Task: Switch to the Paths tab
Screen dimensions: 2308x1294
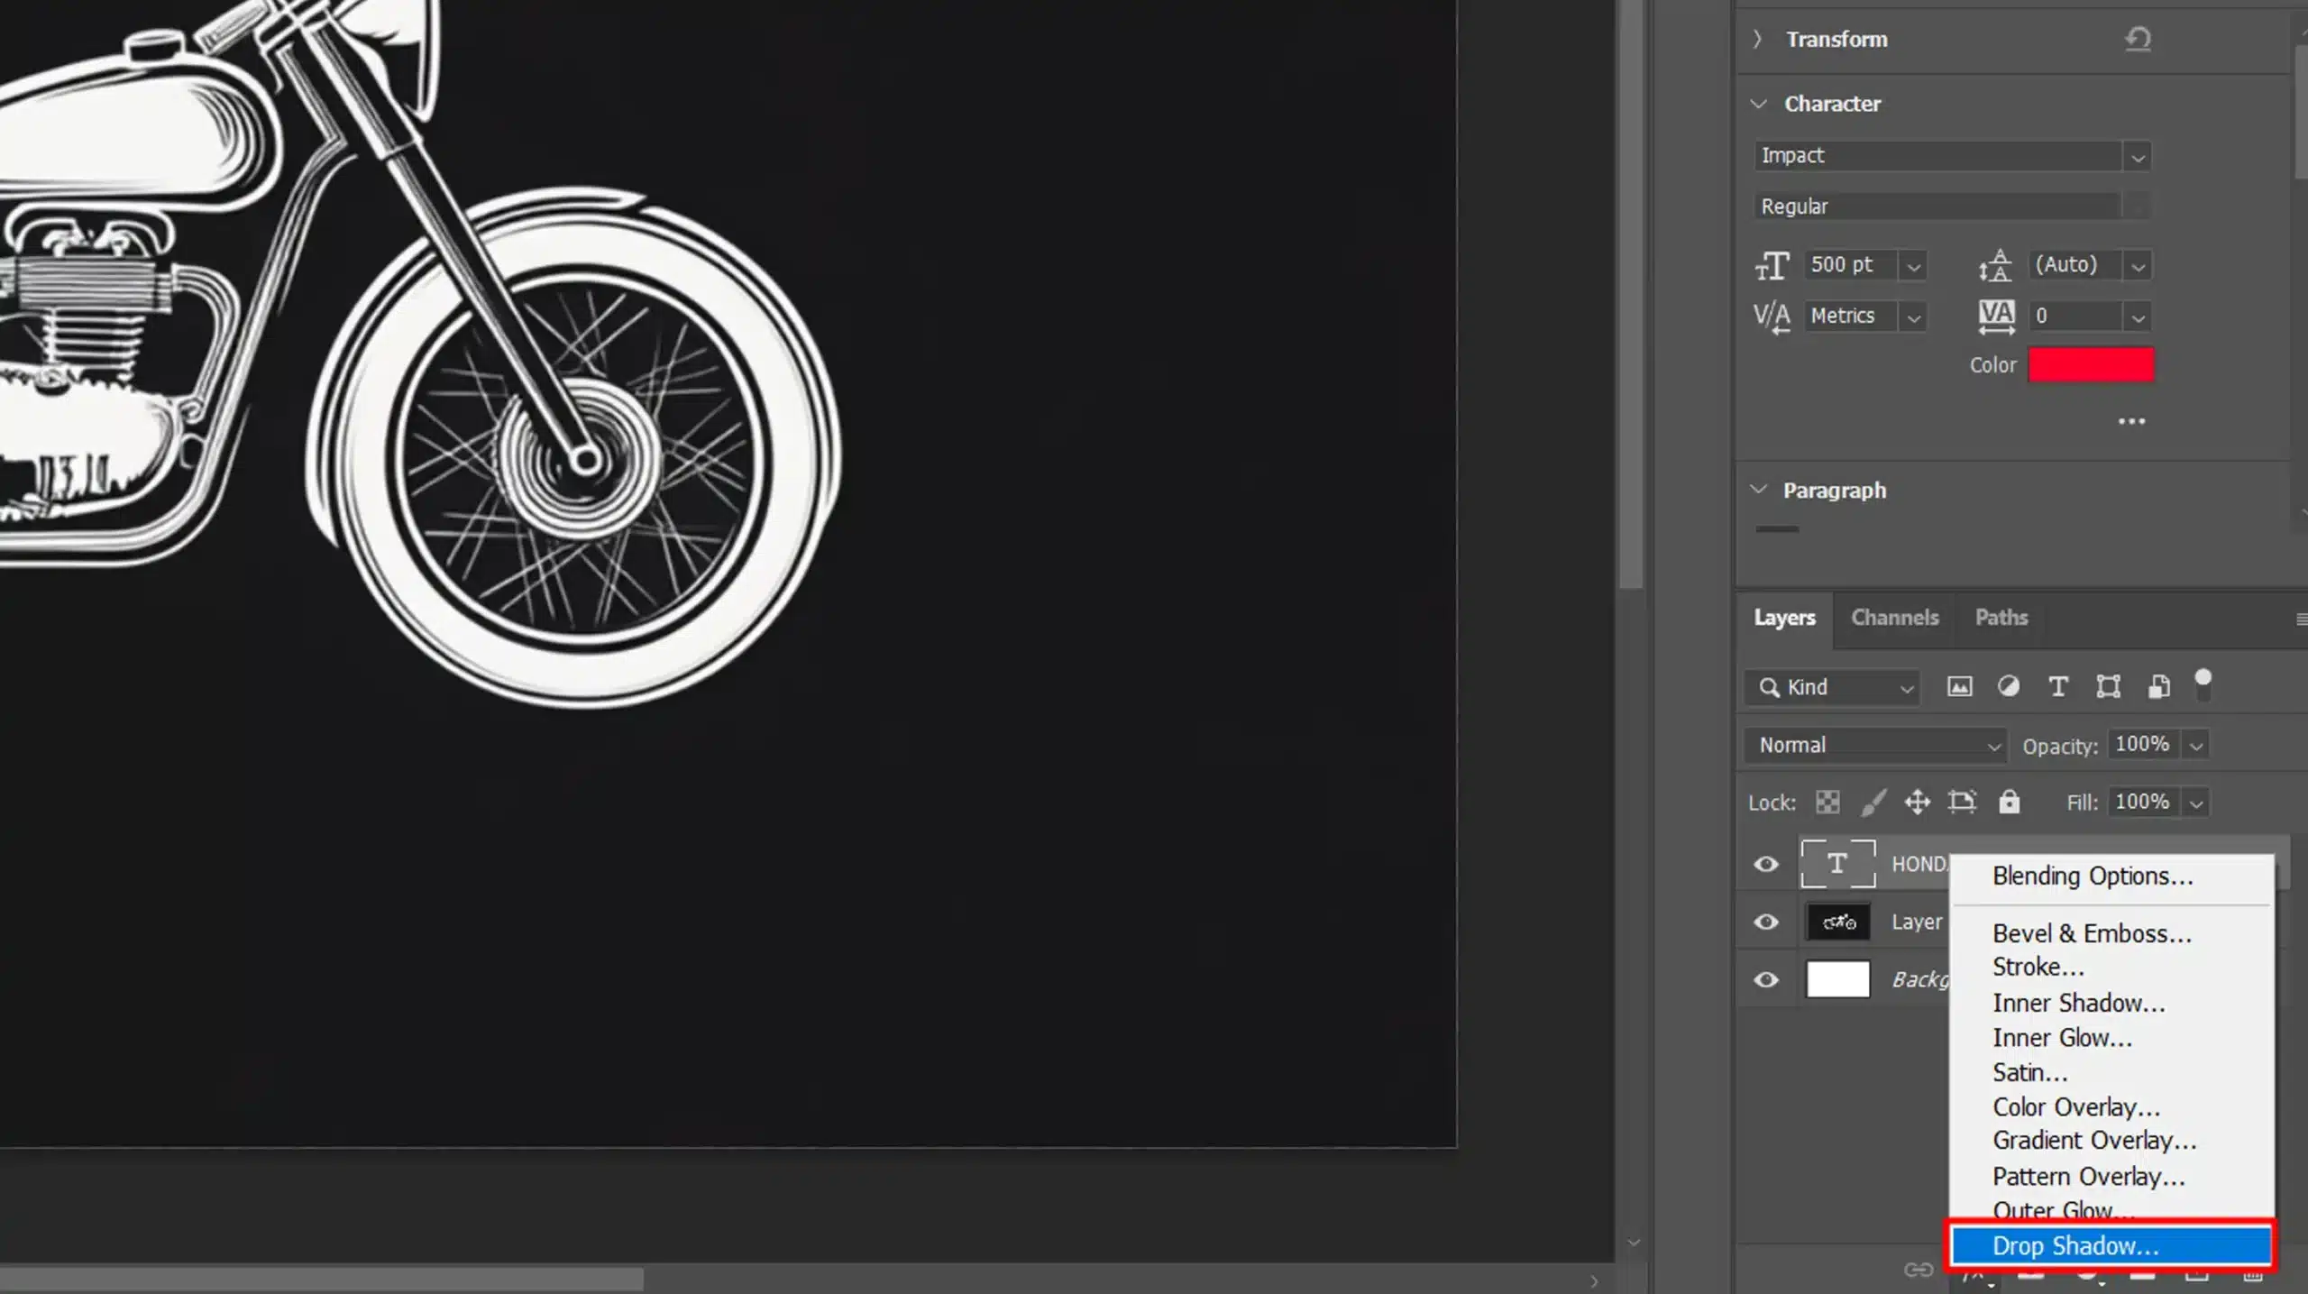Action: (x=2001, y=617)
